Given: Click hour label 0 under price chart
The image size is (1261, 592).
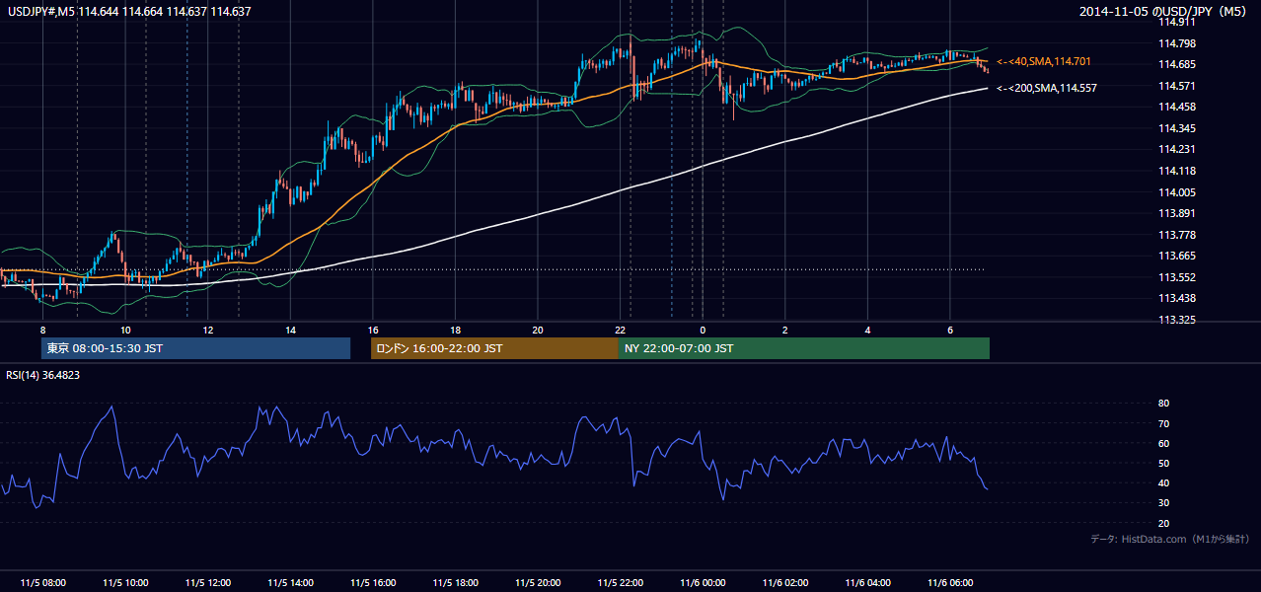Looking at the screenshot, I should [x=703, y=330].
